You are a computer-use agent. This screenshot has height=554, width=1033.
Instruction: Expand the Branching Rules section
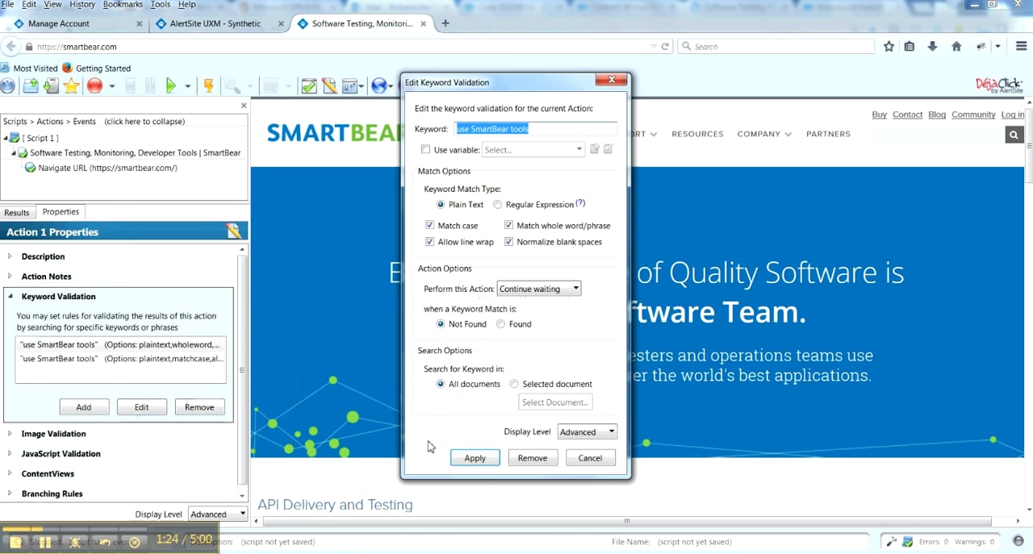pyautogui.click(x=10, y=494)
